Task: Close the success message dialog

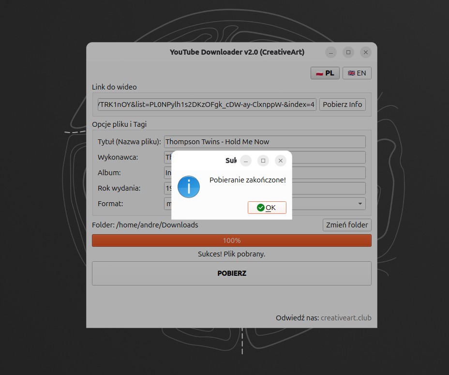Action: 280,161
